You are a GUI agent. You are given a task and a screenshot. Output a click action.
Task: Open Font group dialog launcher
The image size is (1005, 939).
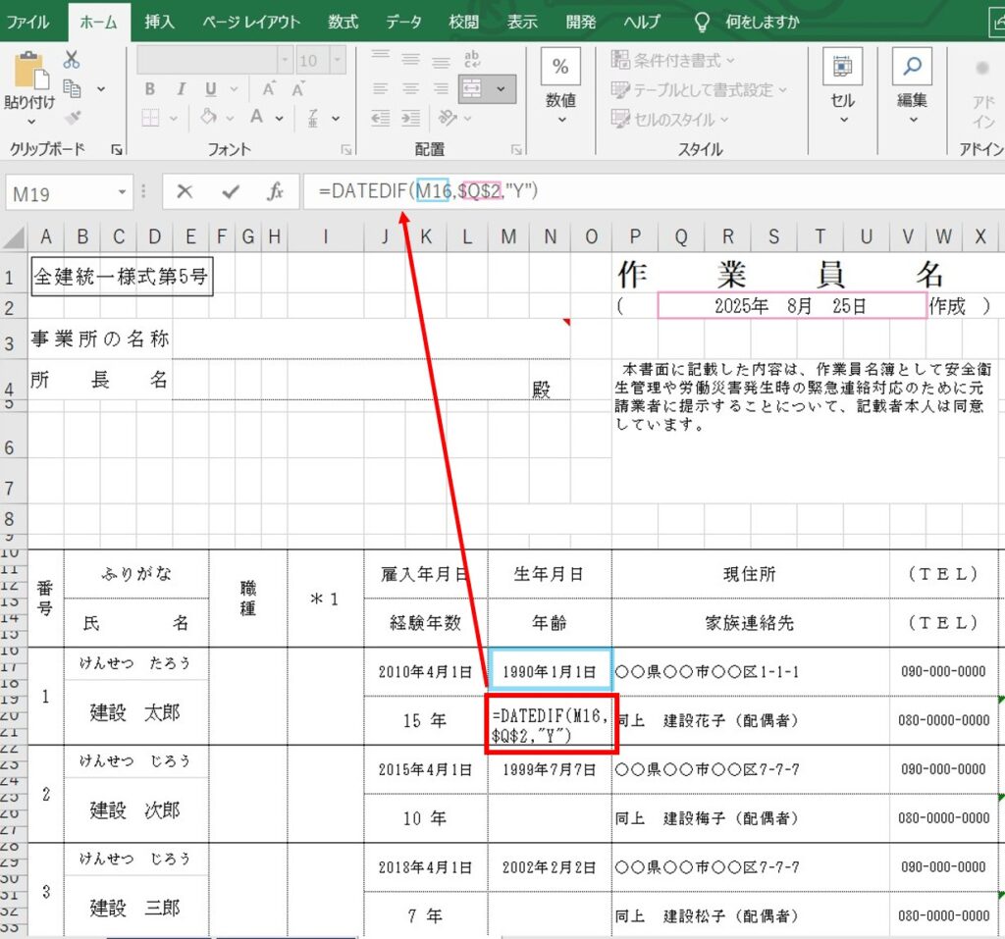tap(346, 149)
